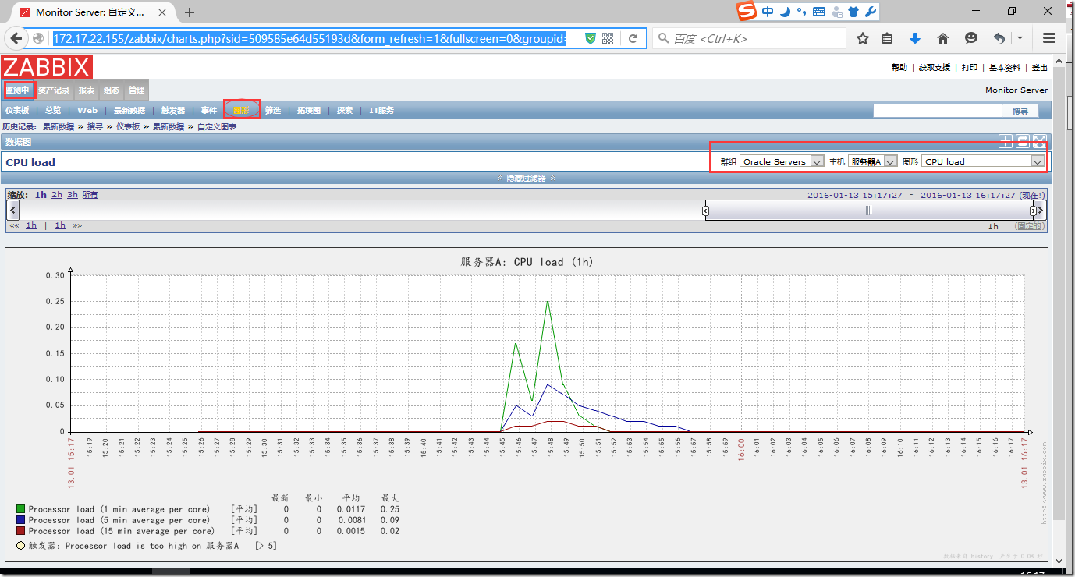Open the QR code icon in address bar
This screenshot has width=1075, height=577.
[x=608, y=38]
